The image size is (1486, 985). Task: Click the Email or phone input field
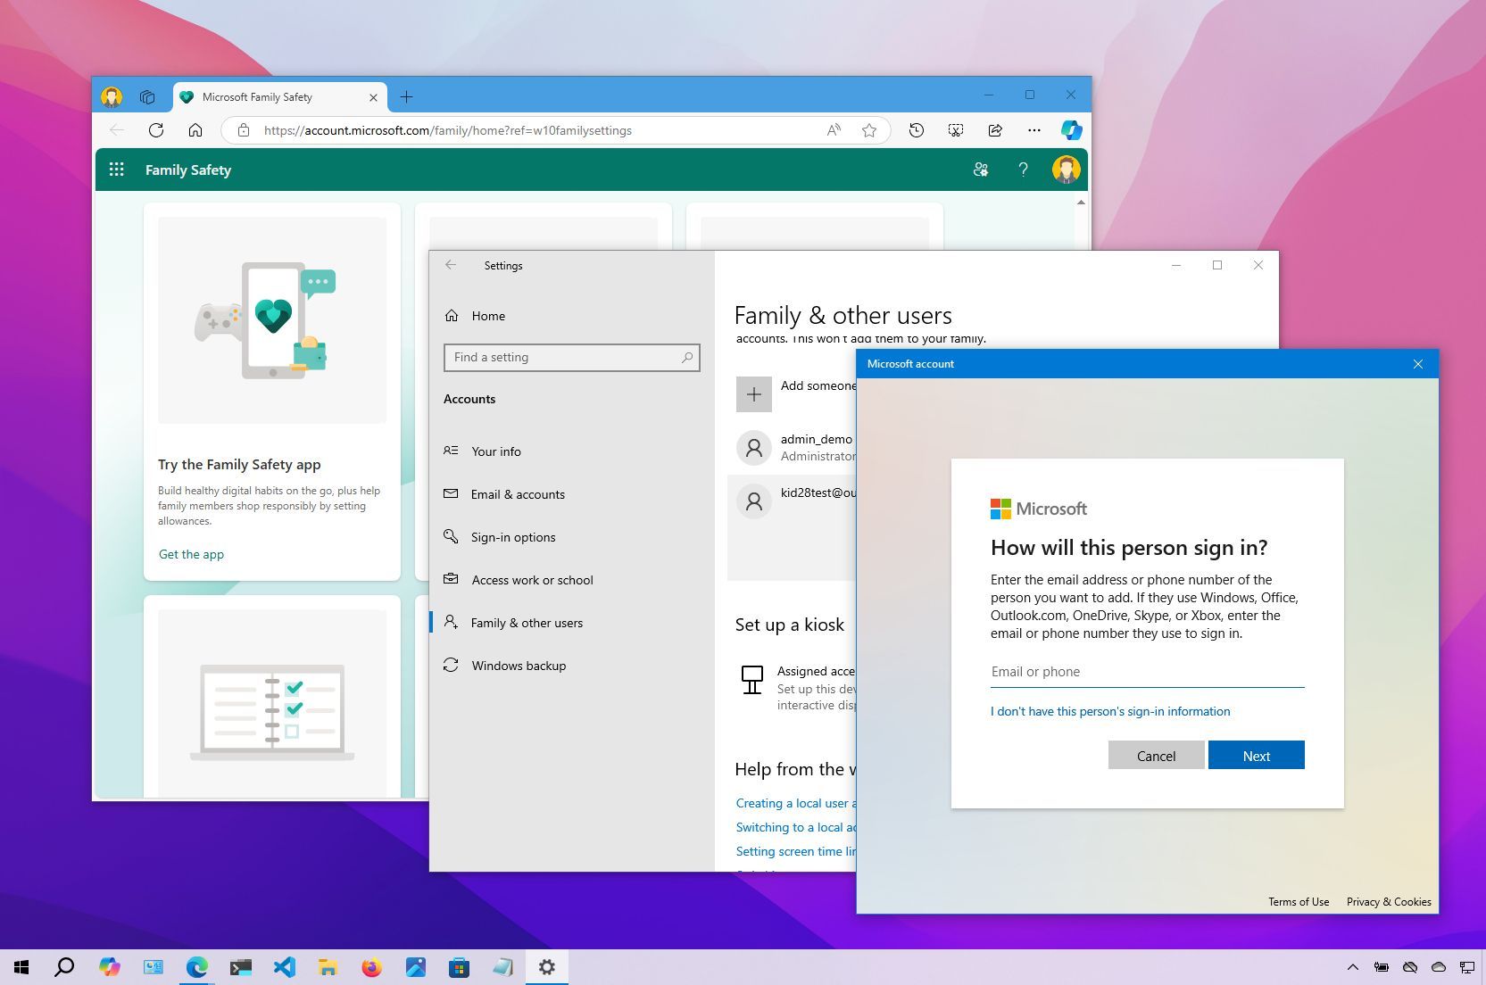coord(1147,671)
